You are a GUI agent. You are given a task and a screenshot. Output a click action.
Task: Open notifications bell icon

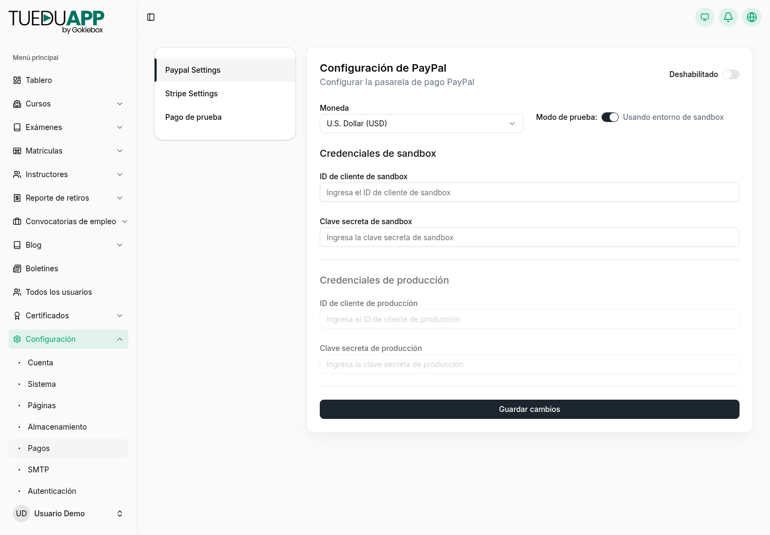point(728,17)
